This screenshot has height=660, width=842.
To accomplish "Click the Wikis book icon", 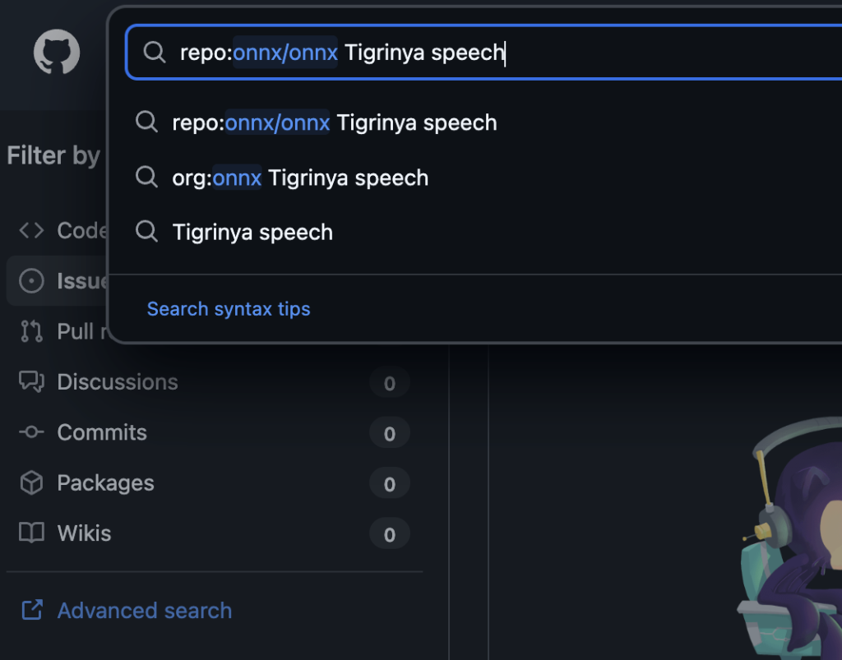I will coord(31,533).
